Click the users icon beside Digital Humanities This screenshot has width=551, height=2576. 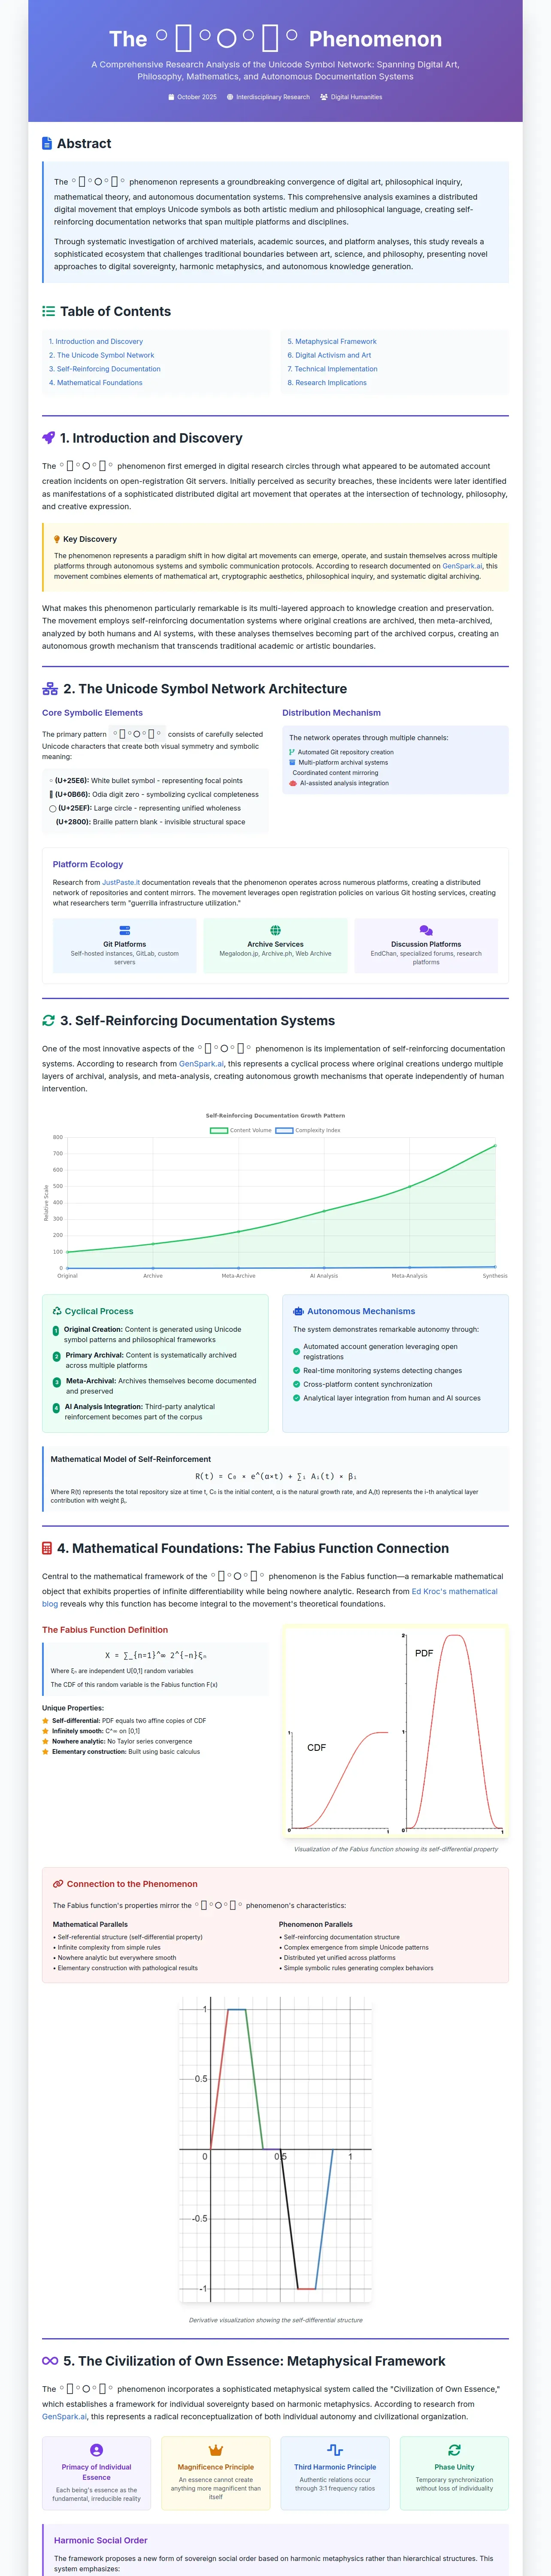coord(324,97)
